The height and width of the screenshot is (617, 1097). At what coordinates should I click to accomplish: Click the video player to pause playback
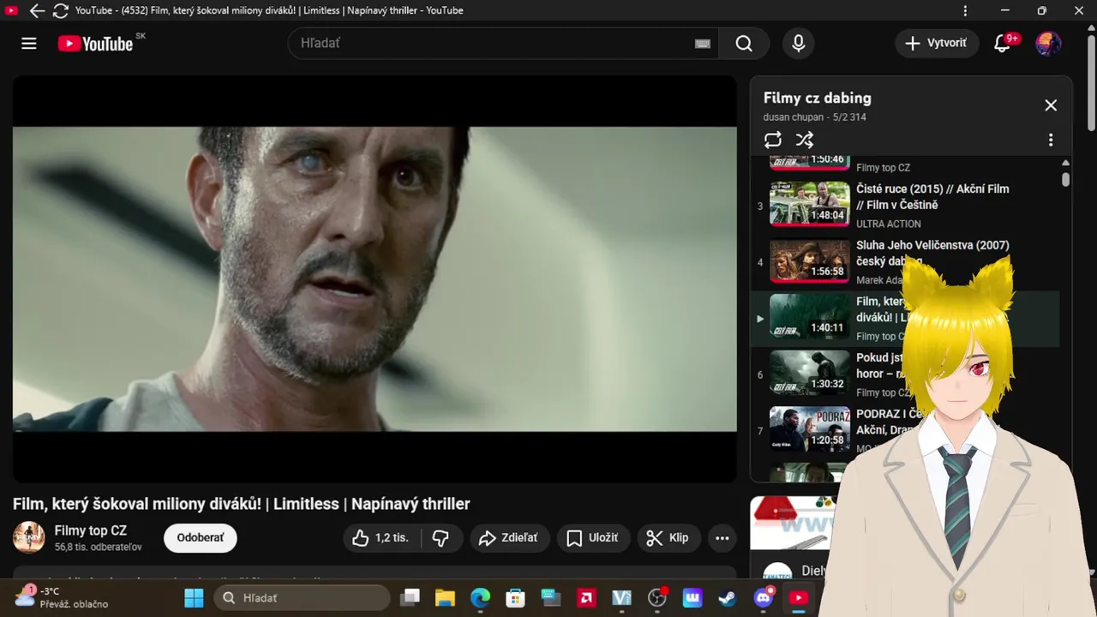point(375,279)
